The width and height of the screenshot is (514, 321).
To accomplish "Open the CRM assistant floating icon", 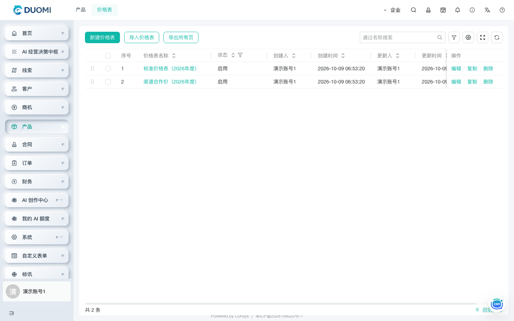I will tap(497, 304).
